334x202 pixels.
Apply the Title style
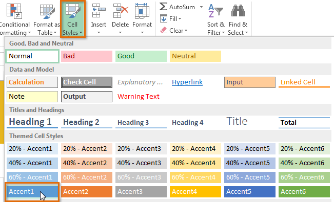coord(250,122)
